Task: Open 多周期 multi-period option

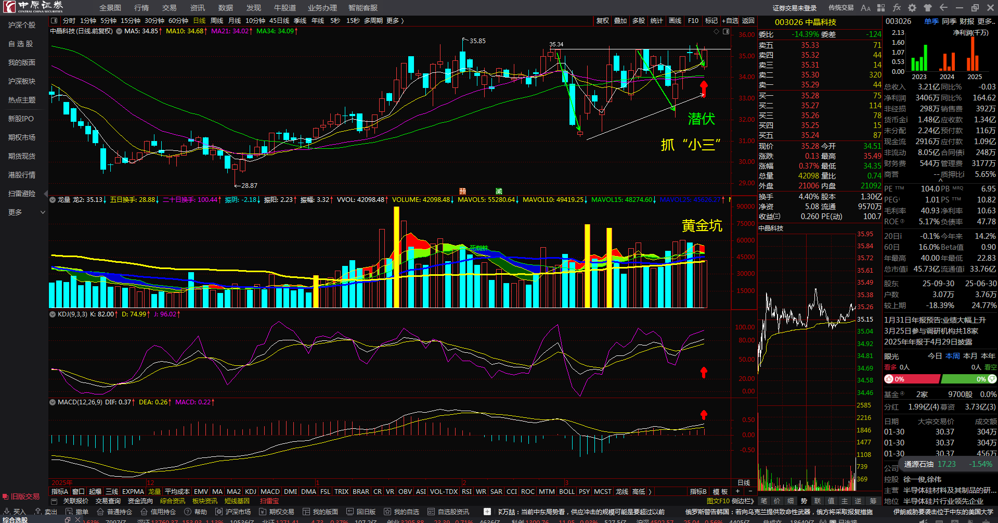Action: click(x=373, y=21)
